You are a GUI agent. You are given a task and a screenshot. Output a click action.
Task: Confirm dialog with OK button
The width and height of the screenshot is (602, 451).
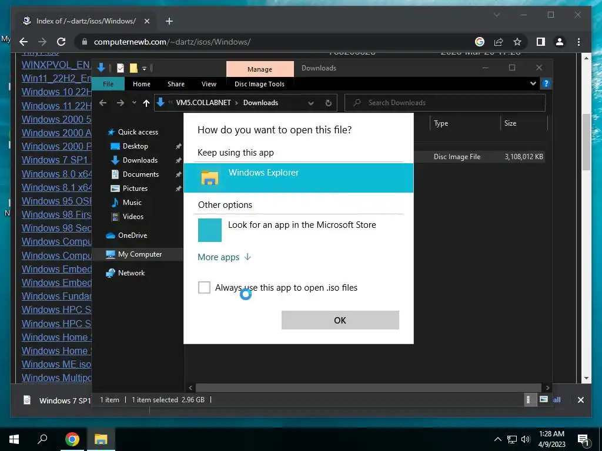(x=340, y=320)
